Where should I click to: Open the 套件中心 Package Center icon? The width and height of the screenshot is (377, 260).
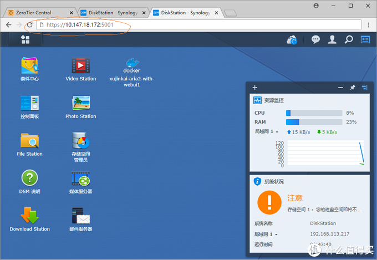pyautogui.click(x=29, y=66)
